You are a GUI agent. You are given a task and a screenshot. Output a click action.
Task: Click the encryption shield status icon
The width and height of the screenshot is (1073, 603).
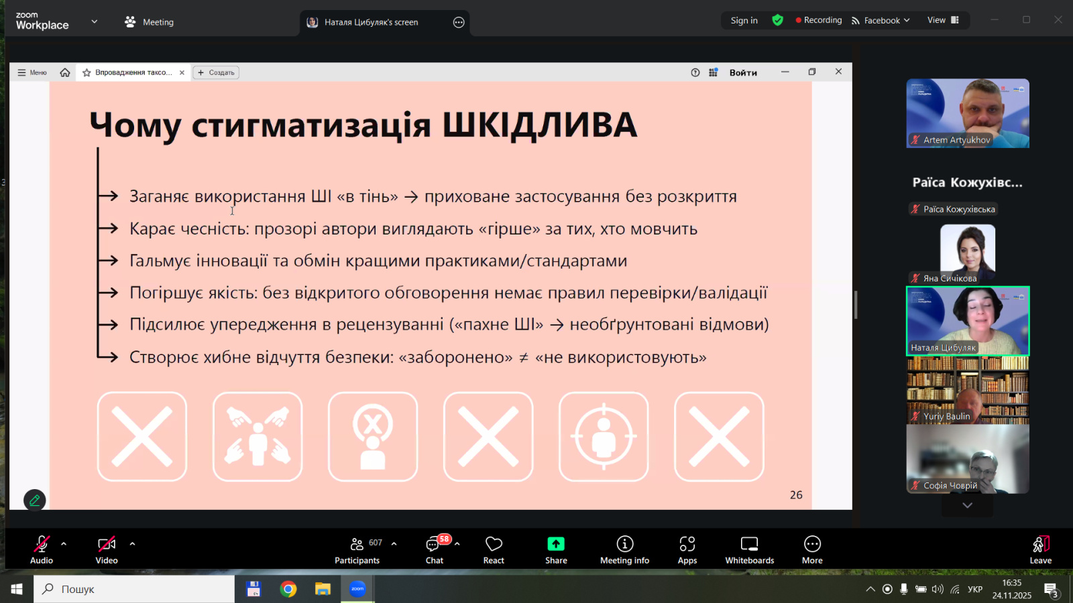point(777,20)
